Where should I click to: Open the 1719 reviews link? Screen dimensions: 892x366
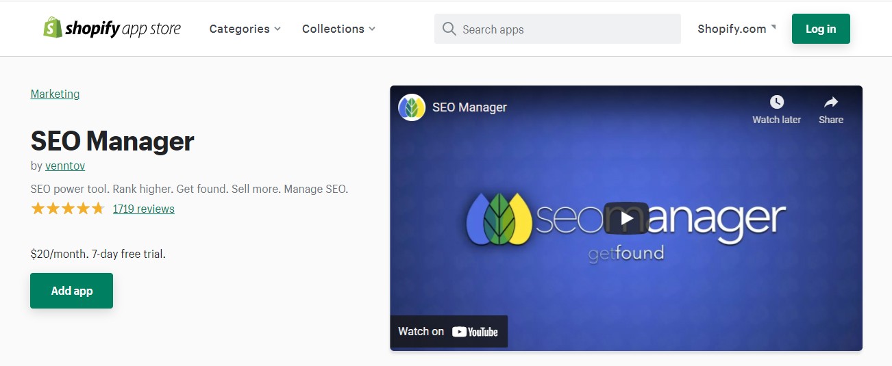(143, 209)
